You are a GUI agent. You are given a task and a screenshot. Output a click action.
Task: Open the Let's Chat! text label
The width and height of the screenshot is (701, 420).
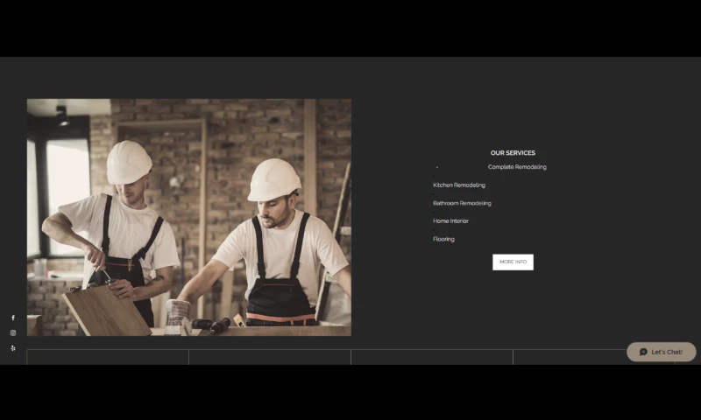click(667, 352)
